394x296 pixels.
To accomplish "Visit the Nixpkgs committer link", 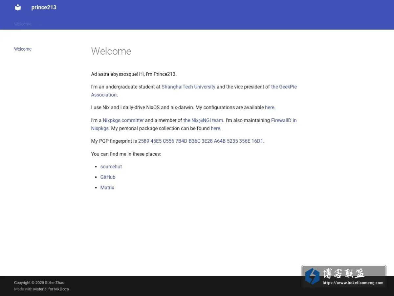I will point(123,120).
